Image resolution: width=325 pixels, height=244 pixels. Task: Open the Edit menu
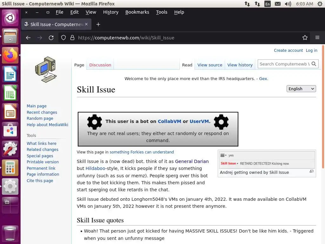click(x=74, y=12)
